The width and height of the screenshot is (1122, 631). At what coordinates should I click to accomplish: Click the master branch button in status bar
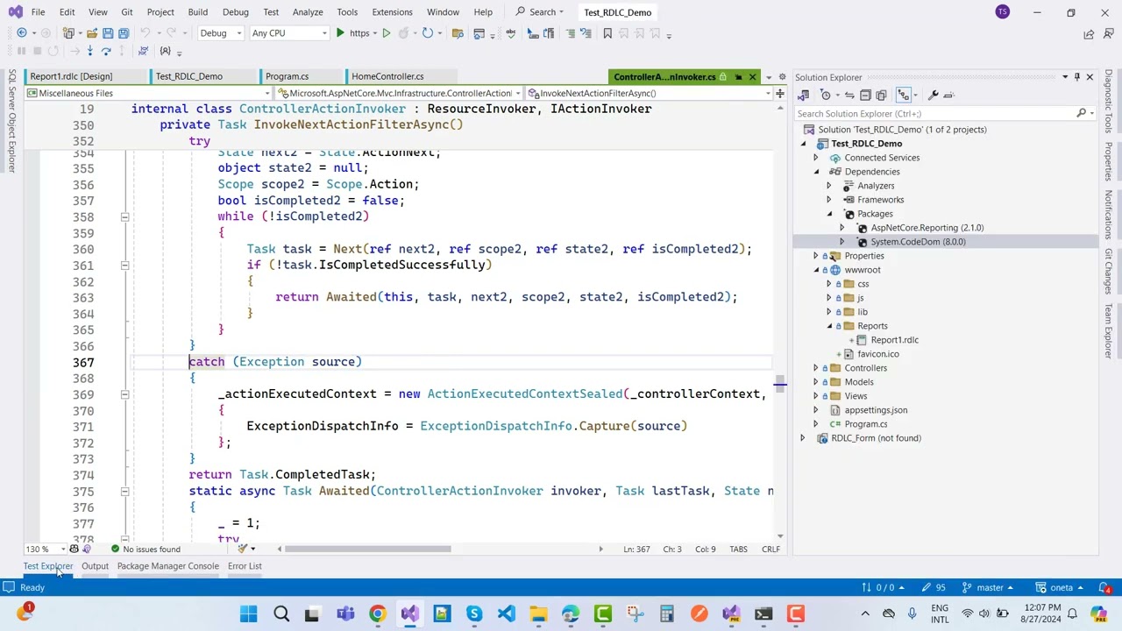pos(990,587)
